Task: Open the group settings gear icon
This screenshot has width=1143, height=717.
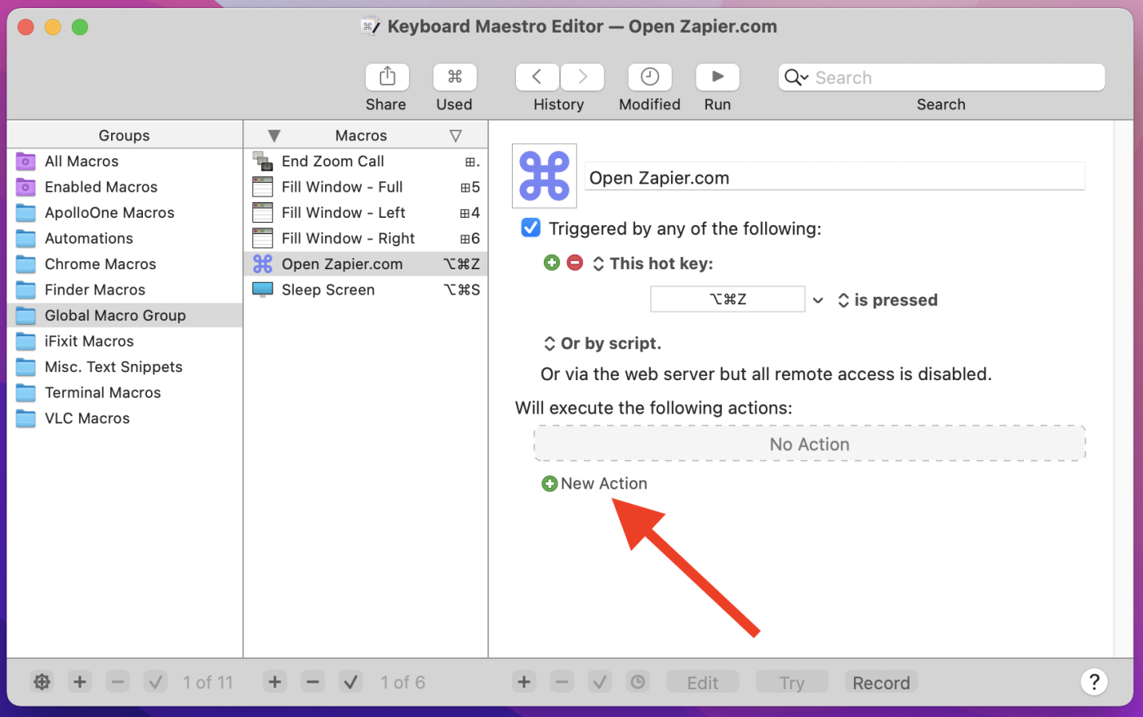Action: [42, 682]
